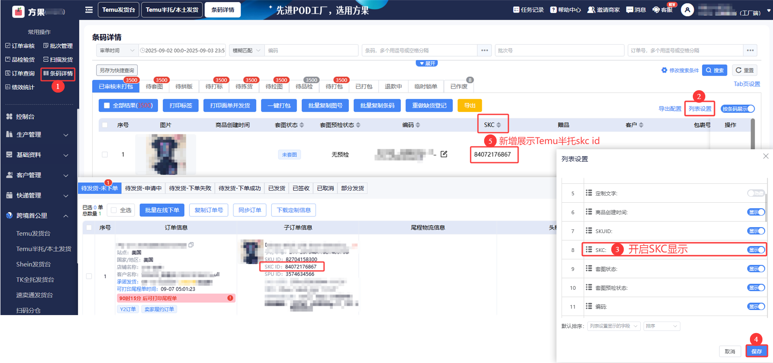Click the 方果 apple logo
Screen dimensions: 773x363
point(18,12)
